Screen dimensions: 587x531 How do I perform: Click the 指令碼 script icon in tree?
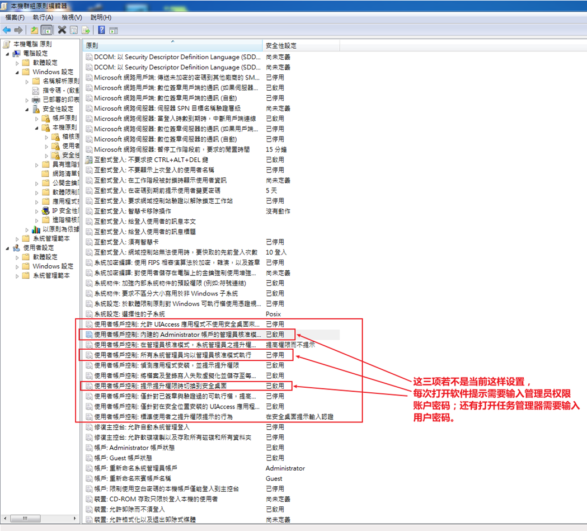point(36,91)
